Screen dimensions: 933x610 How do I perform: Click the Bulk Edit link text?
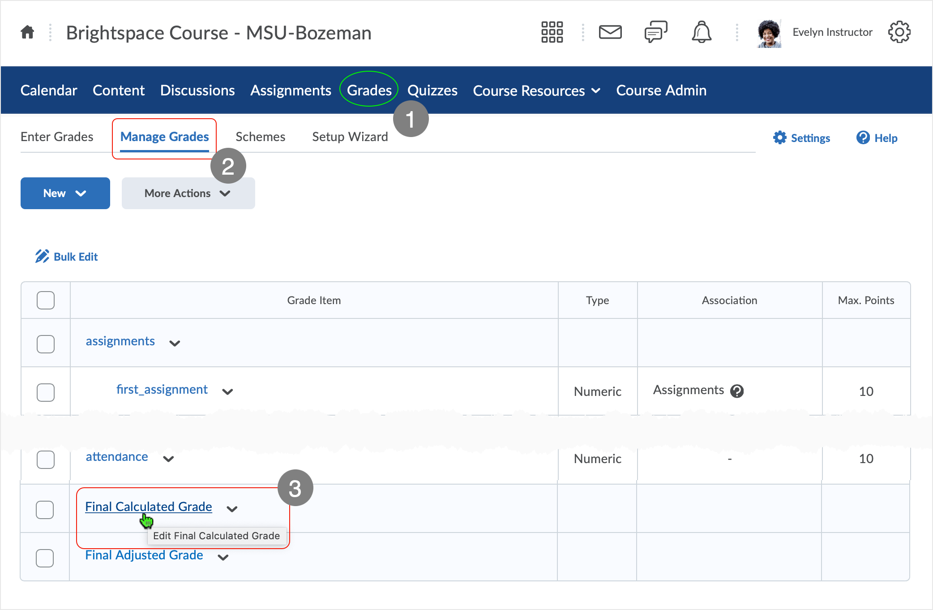click(76, 257)
